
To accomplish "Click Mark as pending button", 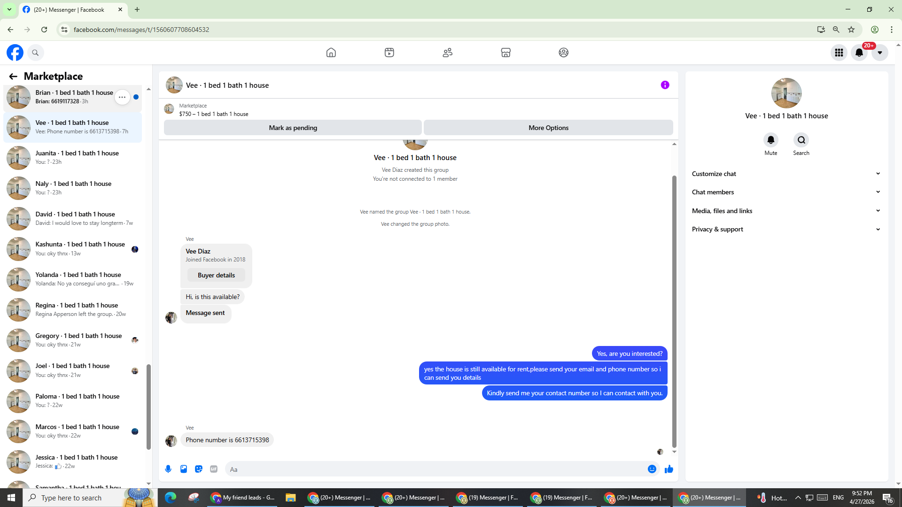I will click(x=293, y=128).
